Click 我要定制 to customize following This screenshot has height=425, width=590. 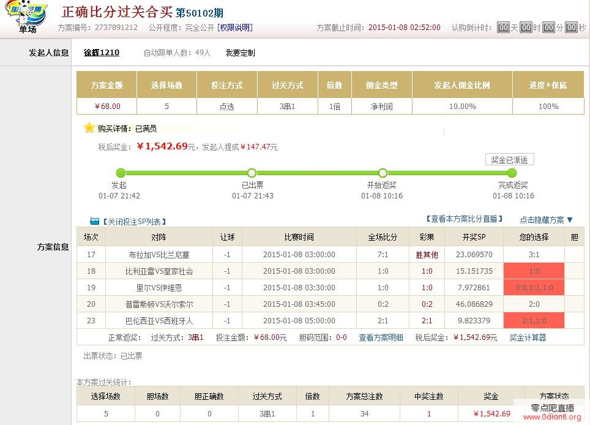[240, 53]
